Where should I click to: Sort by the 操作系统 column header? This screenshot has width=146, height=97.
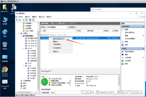click(95, 31)
